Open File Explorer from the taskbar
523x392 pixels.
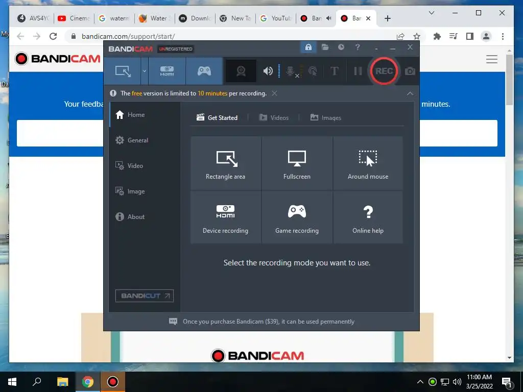[x=62, y=382]
